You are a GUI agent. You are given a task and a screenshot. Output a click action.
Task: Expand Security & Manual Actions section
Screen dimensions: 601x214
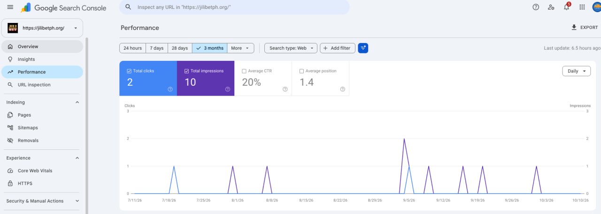[77, 201]
